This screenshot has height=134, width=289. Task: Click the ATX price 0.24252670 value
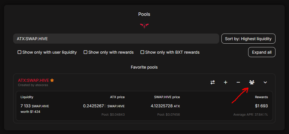point(95,106)
